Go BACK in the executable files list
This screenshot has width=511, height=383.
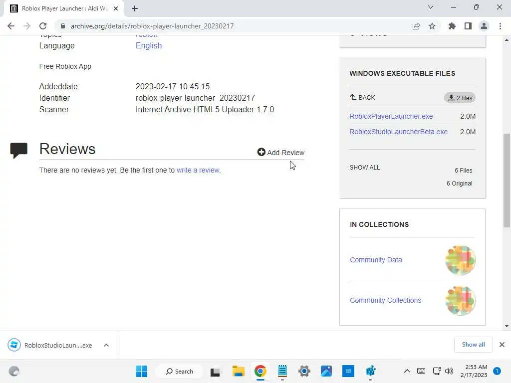coord(362,97)
